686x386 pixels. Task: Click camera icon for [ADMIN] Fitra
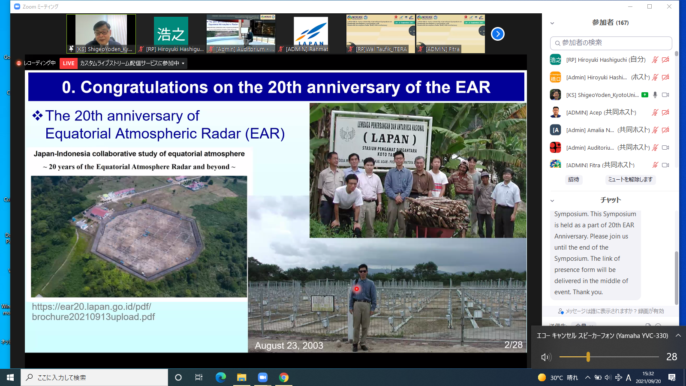pyautogui.click(x=665, y=165)
